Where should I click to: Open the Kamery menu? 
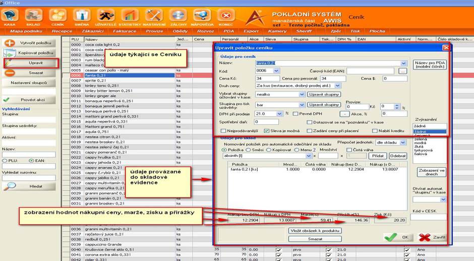277,31
